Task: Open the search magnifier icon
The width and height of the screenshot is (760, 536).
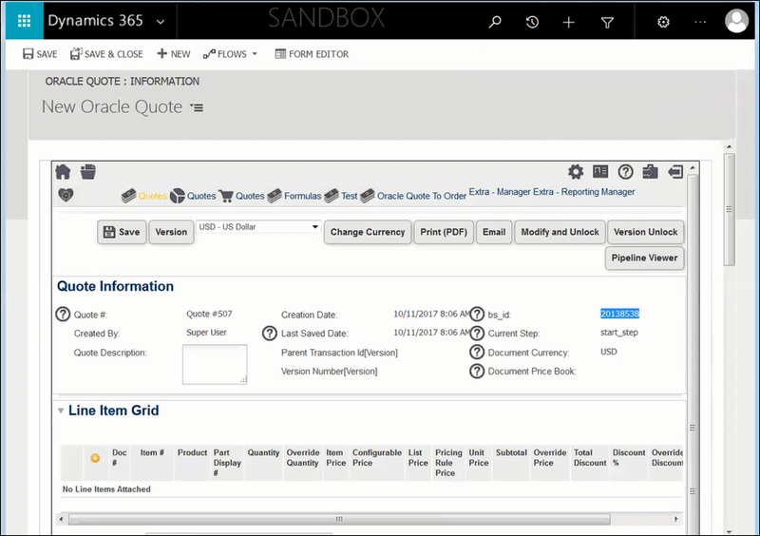Action: click(495, 22)
